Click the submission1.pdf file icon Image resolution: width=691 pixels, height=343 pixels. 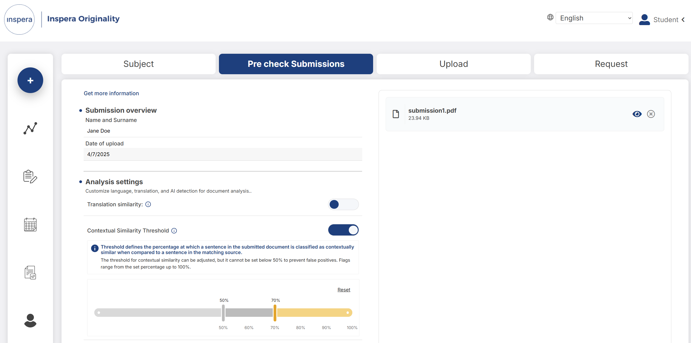pyautogui.click(x=396, y=114)
